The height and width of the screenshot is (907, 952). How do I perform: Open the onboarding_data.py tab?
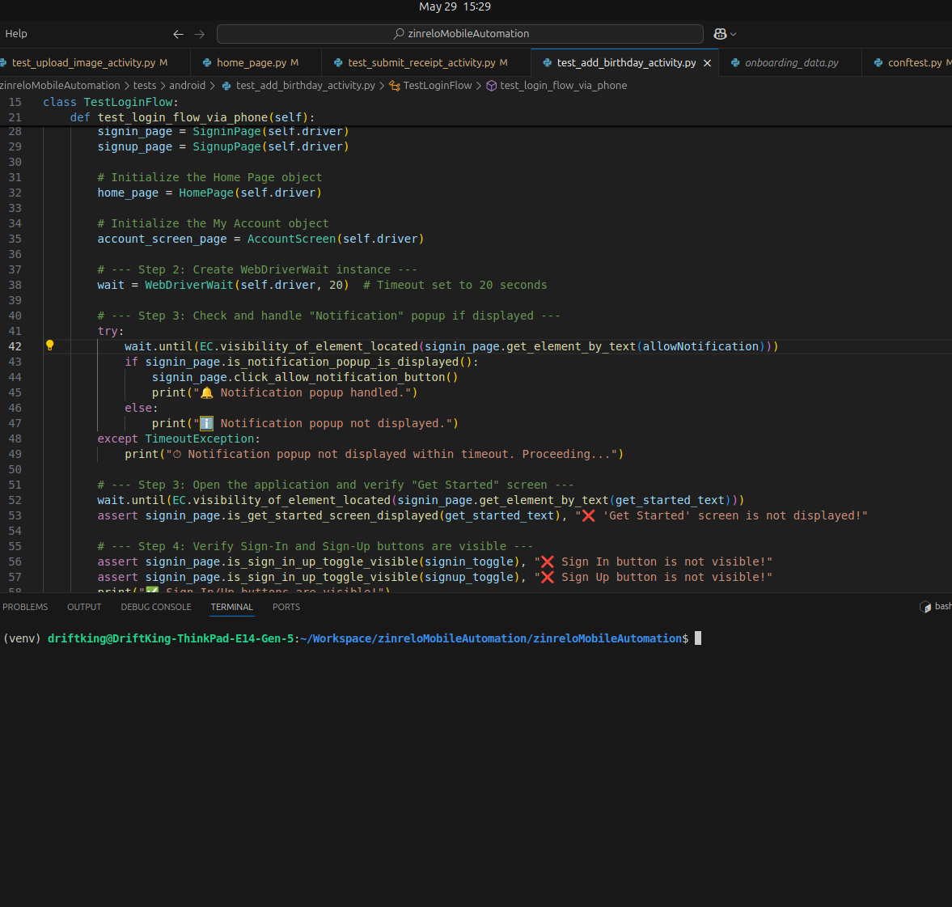(791, 63)
